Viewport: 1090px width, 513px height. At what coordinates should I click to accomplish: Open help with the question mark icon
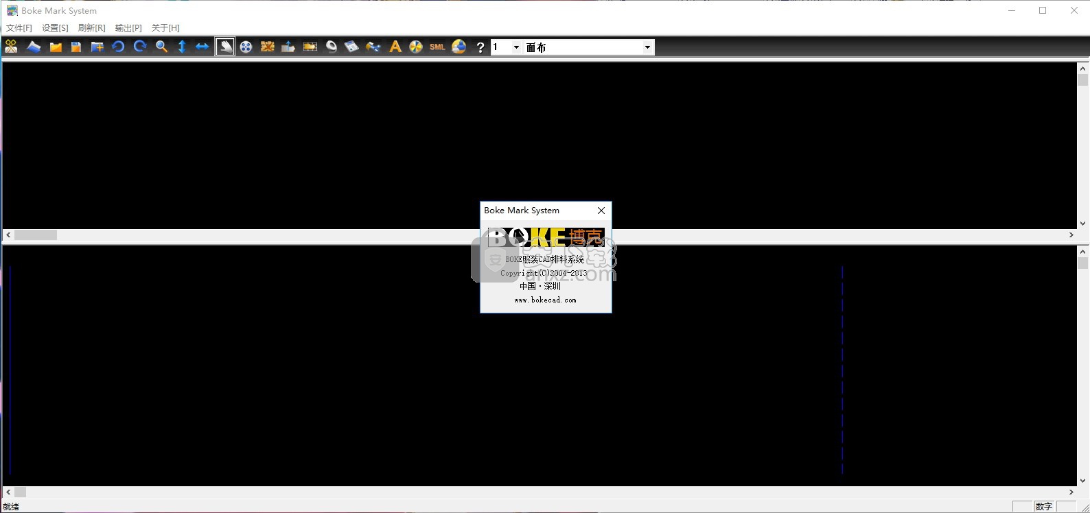480,47
